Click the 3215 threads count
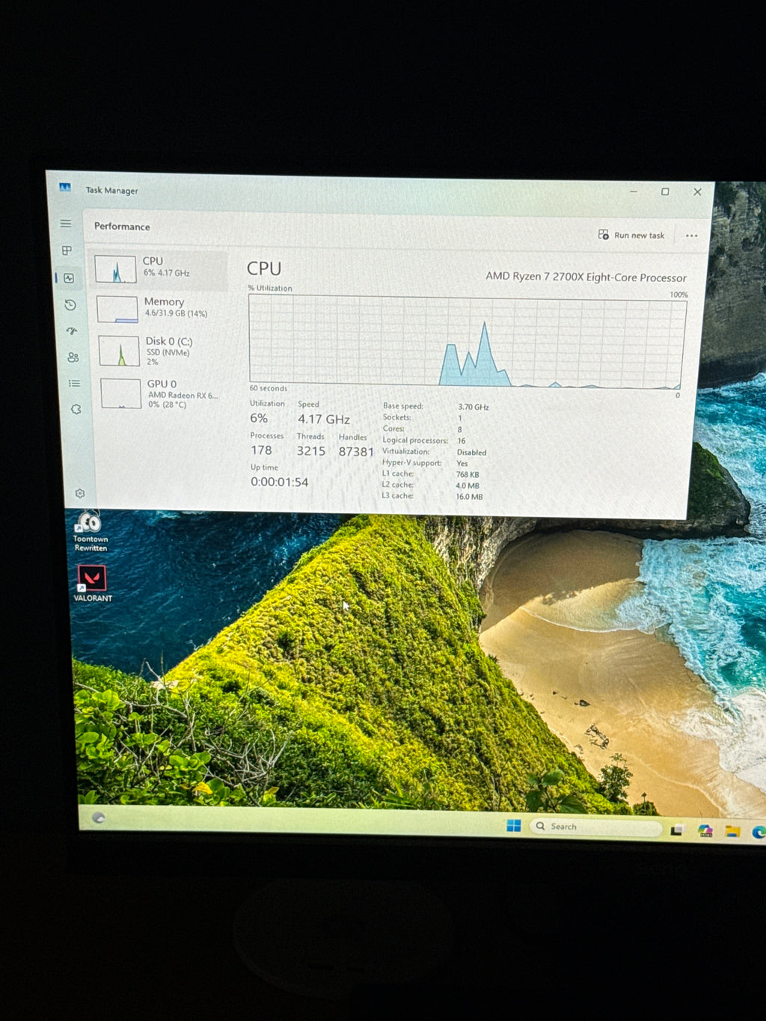The image size is (766, 1021). pyautogui.click(x=311, y=451)
